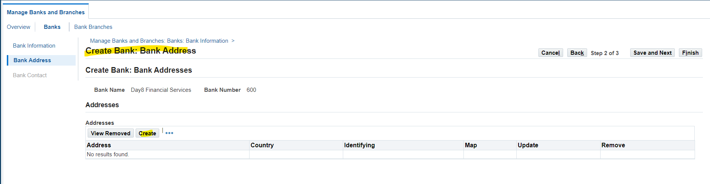Image resolution: width=710 pixels, height=184 pixels.
Task: Select the Manage Banks and Branches tab
Action: [46, 12]
